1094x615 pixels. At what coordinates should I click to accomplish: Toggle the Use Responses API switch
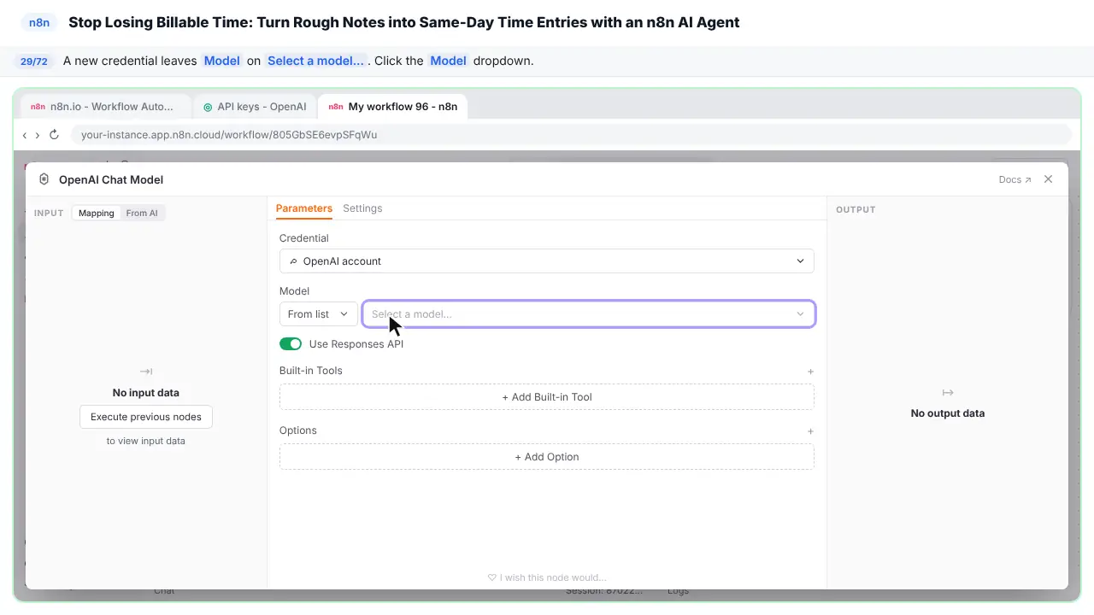291,344
